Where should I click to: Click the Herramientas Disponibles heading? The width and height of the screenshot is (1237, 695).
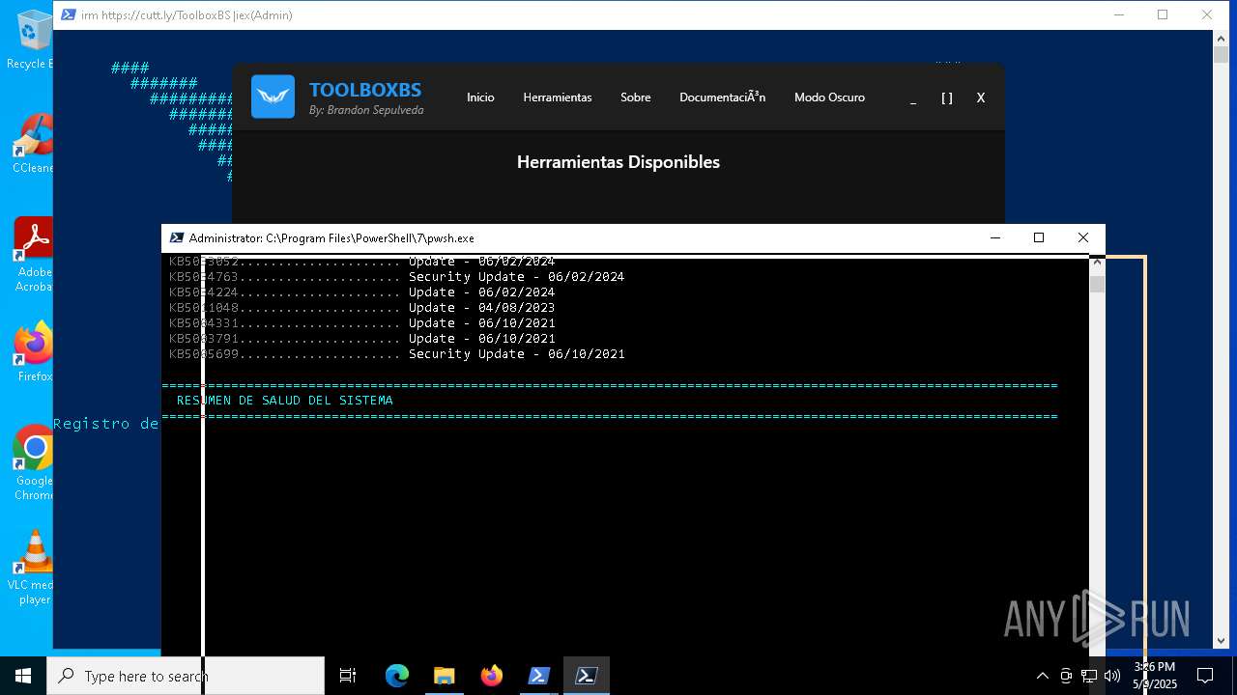tap(618, 162)
